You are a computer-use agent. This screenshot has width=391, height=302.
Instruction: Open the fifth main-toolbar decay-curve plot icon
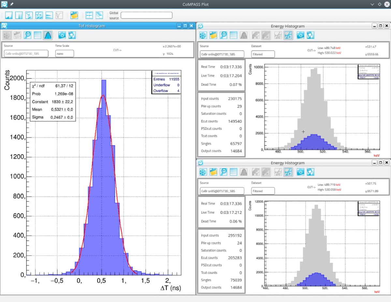click(x=49, y=15)
